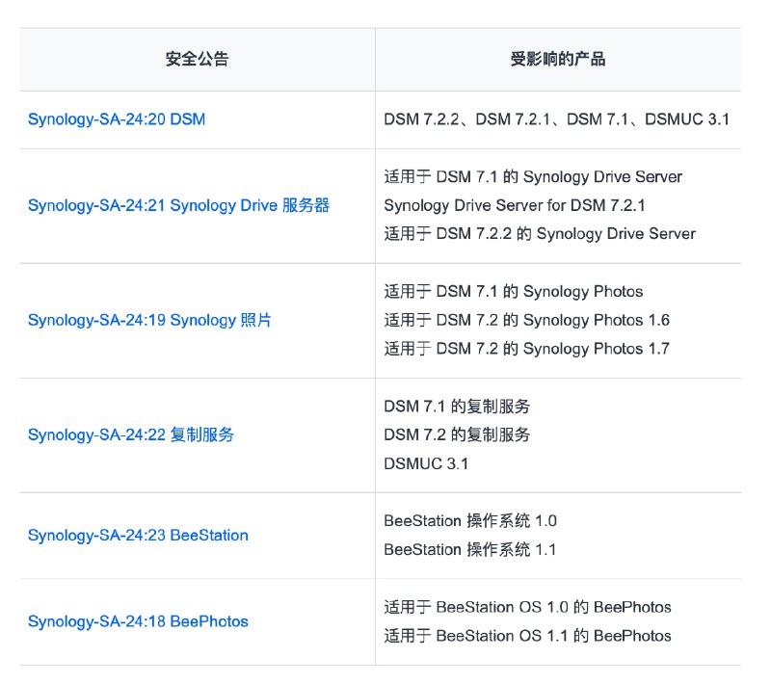Click the Synology Photos 1.6 line
This screenshot has height=684, width=771.
[526, 321]
